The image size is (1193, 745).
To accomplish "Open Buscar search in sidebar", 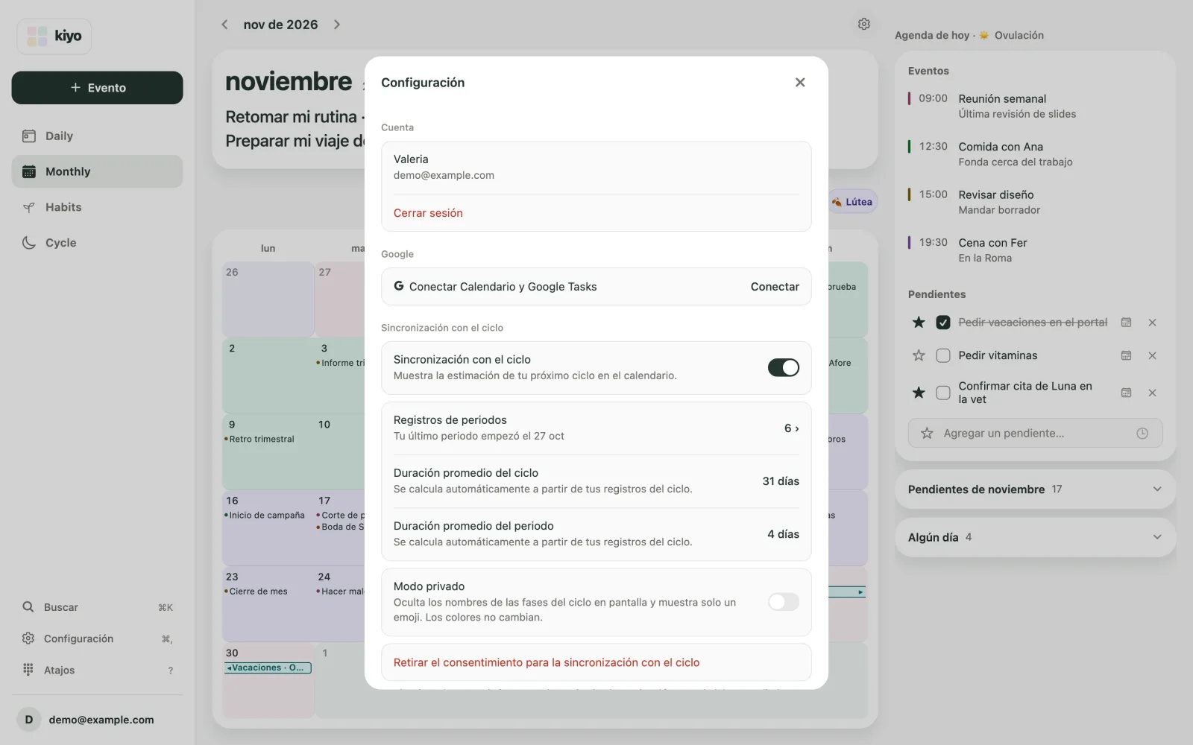I will coord(98,607).
